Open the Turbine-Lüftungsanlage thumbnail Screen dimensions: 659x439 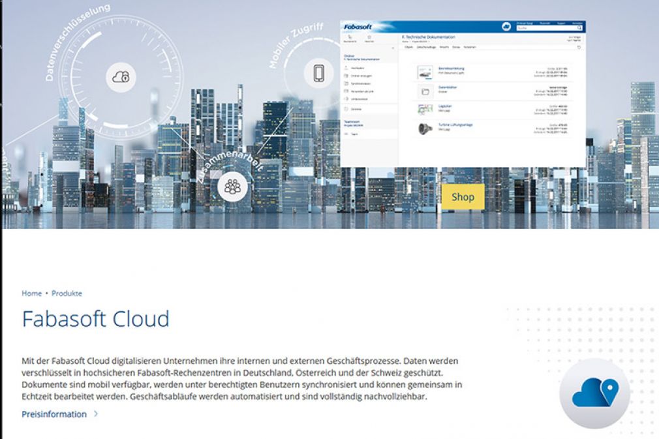point(425,128)
